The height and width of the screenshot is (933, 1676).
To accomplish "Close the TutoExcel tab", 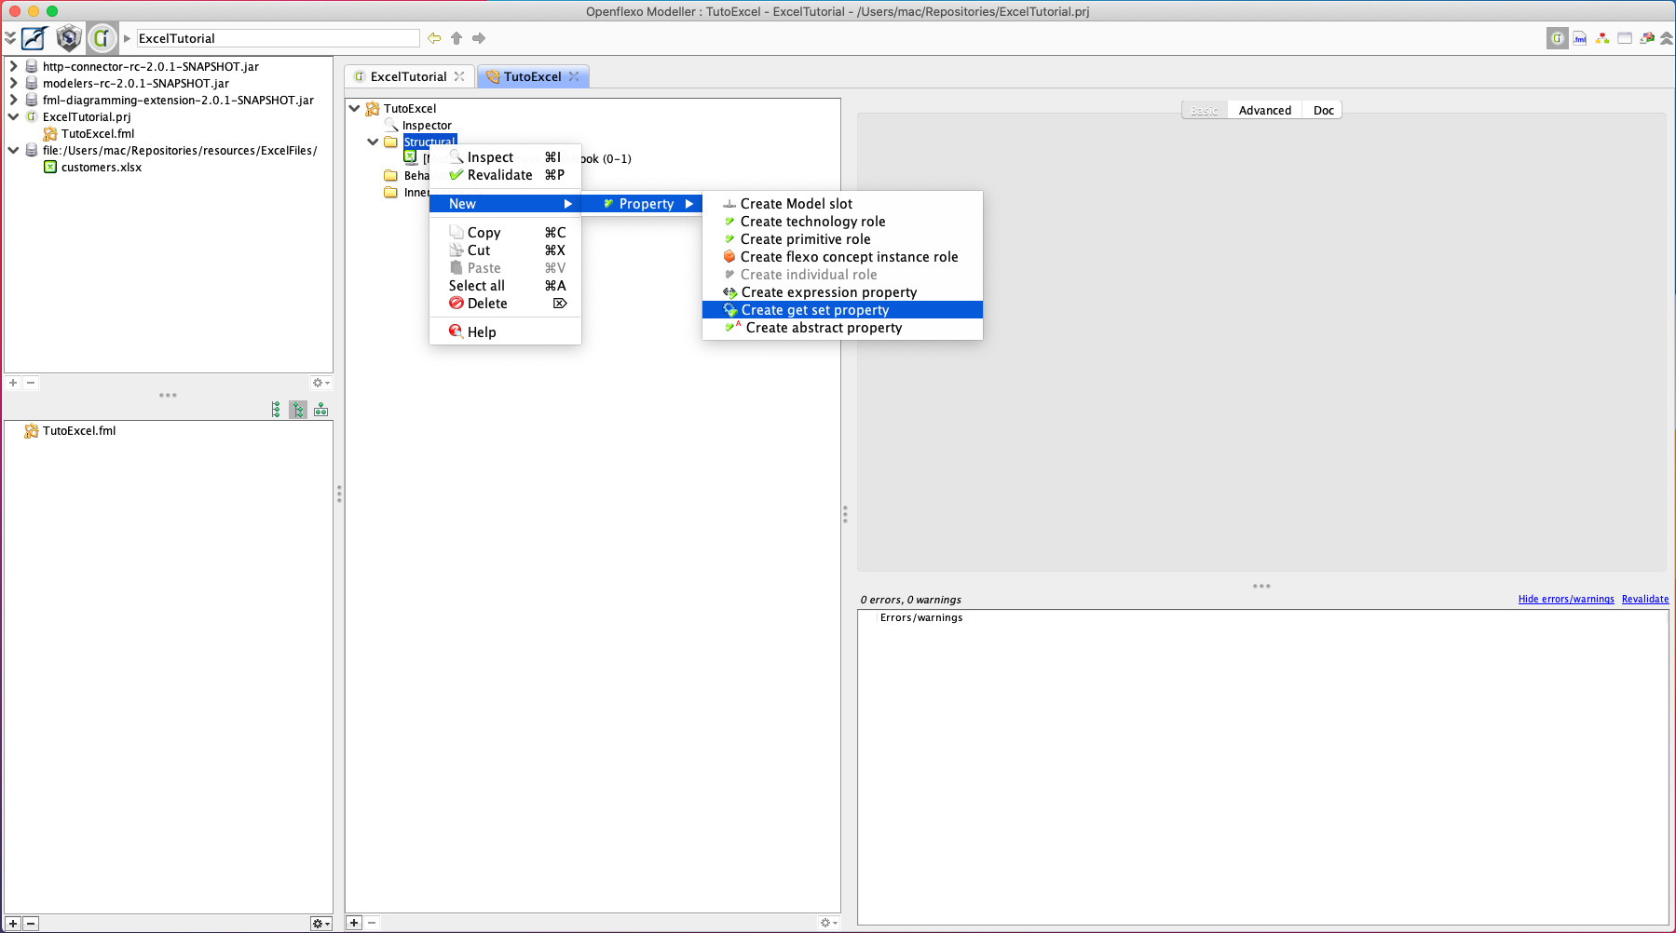I will [574, 76].
